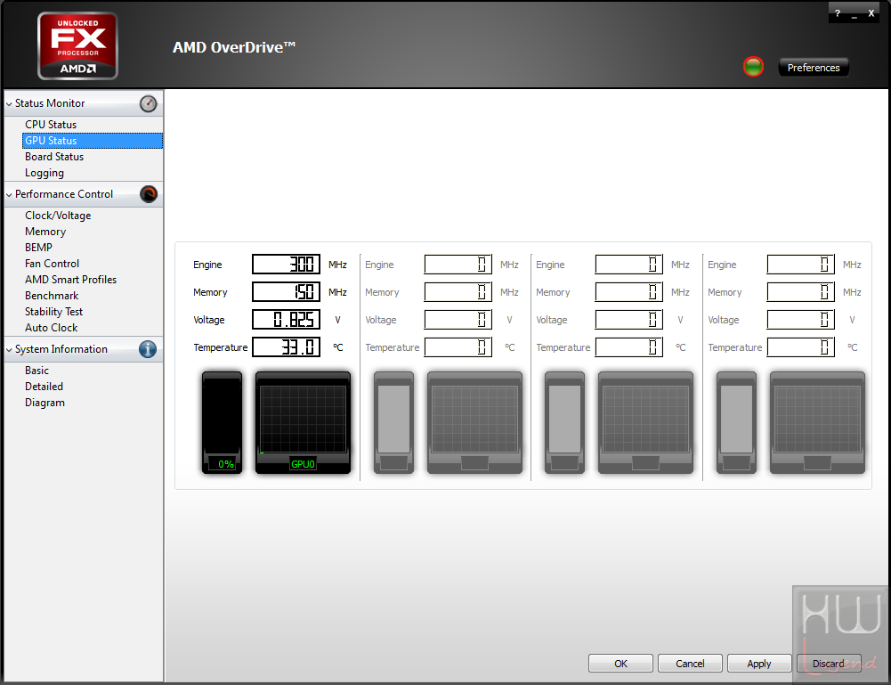Select GPU Status in the sidebar

coord(92,141)
